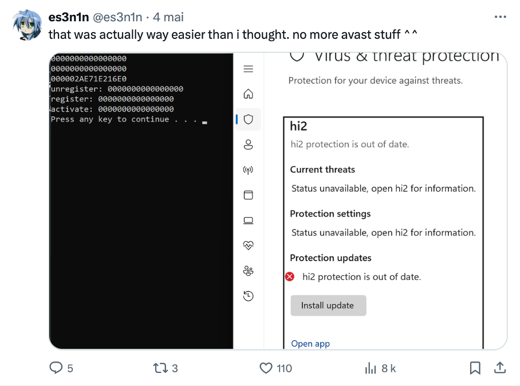The image size is (520, 386).
Task: Retweet the post with repost icon
Action: click(x=160, y=368)
